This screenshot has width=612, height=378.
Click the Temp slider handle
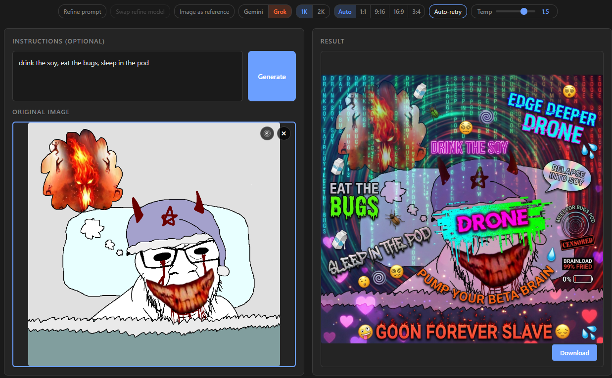(x=524, y=11)
